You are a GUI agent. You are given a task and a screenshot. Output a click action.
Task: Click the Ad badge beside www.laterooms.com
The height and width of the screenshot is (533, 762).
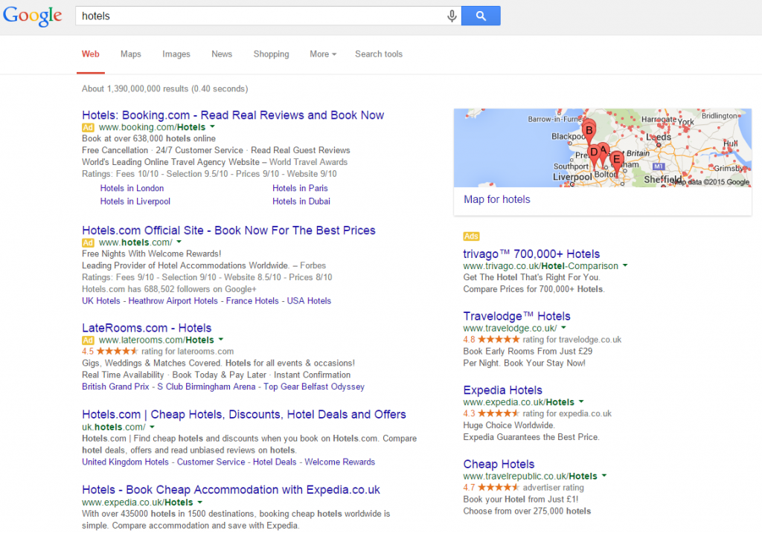coord(88,340)
